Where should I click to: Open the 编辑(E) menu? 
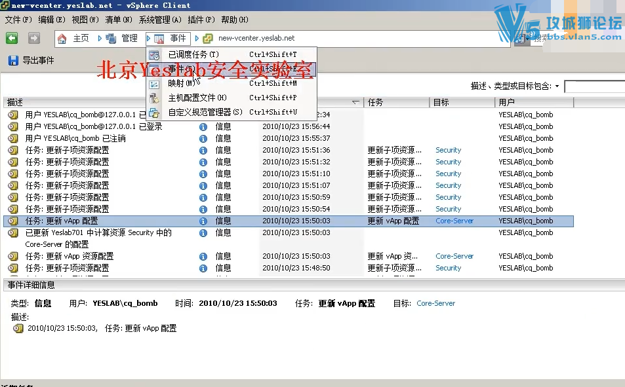click(52, 20)
